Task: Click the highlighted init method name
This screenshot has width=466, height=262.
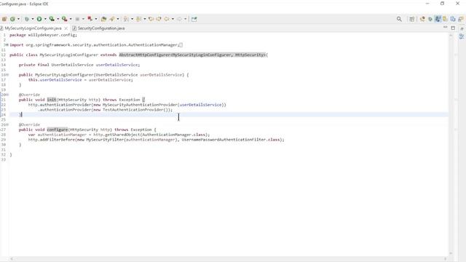Action: pos(52,100)
